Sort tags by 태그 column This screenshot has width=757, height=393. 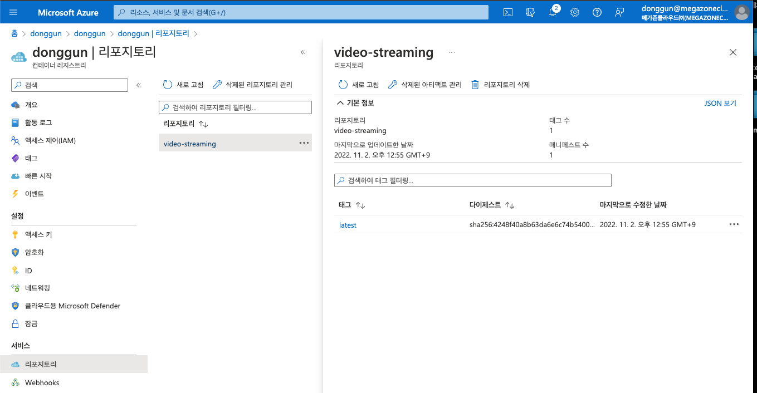[x=351, y=205]
